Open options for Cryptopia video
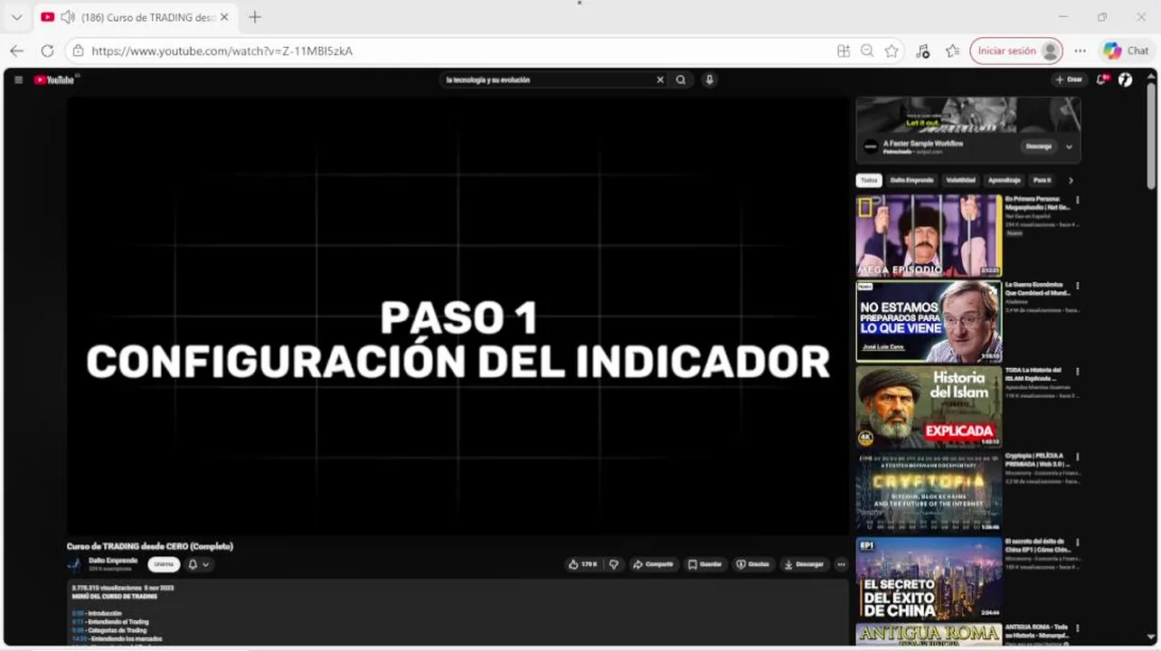This screenshot has height=651, width=1161. coord(1077,457)
